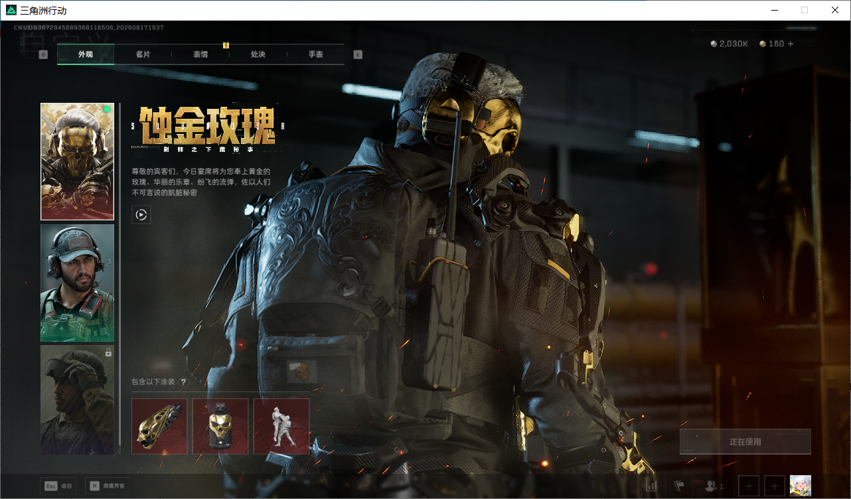Image resolution: width=851 pixels, height=499 pixels.
Task: Click the gold currency coin icon
Action: coord(763,44)
